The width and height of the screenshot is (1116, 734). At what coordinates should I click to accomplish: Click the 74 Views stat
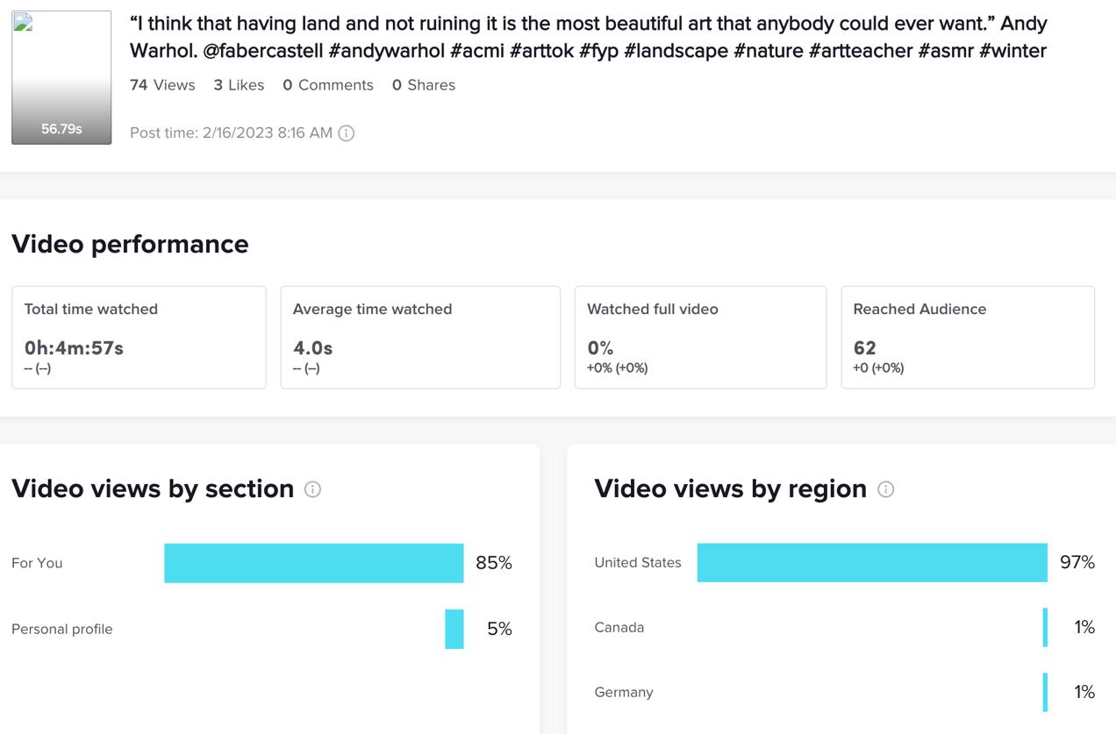point(162,85)
